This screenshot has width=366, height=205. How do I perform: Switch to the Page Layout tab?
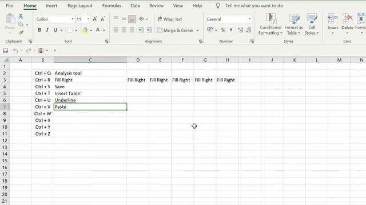pos(80,6)
